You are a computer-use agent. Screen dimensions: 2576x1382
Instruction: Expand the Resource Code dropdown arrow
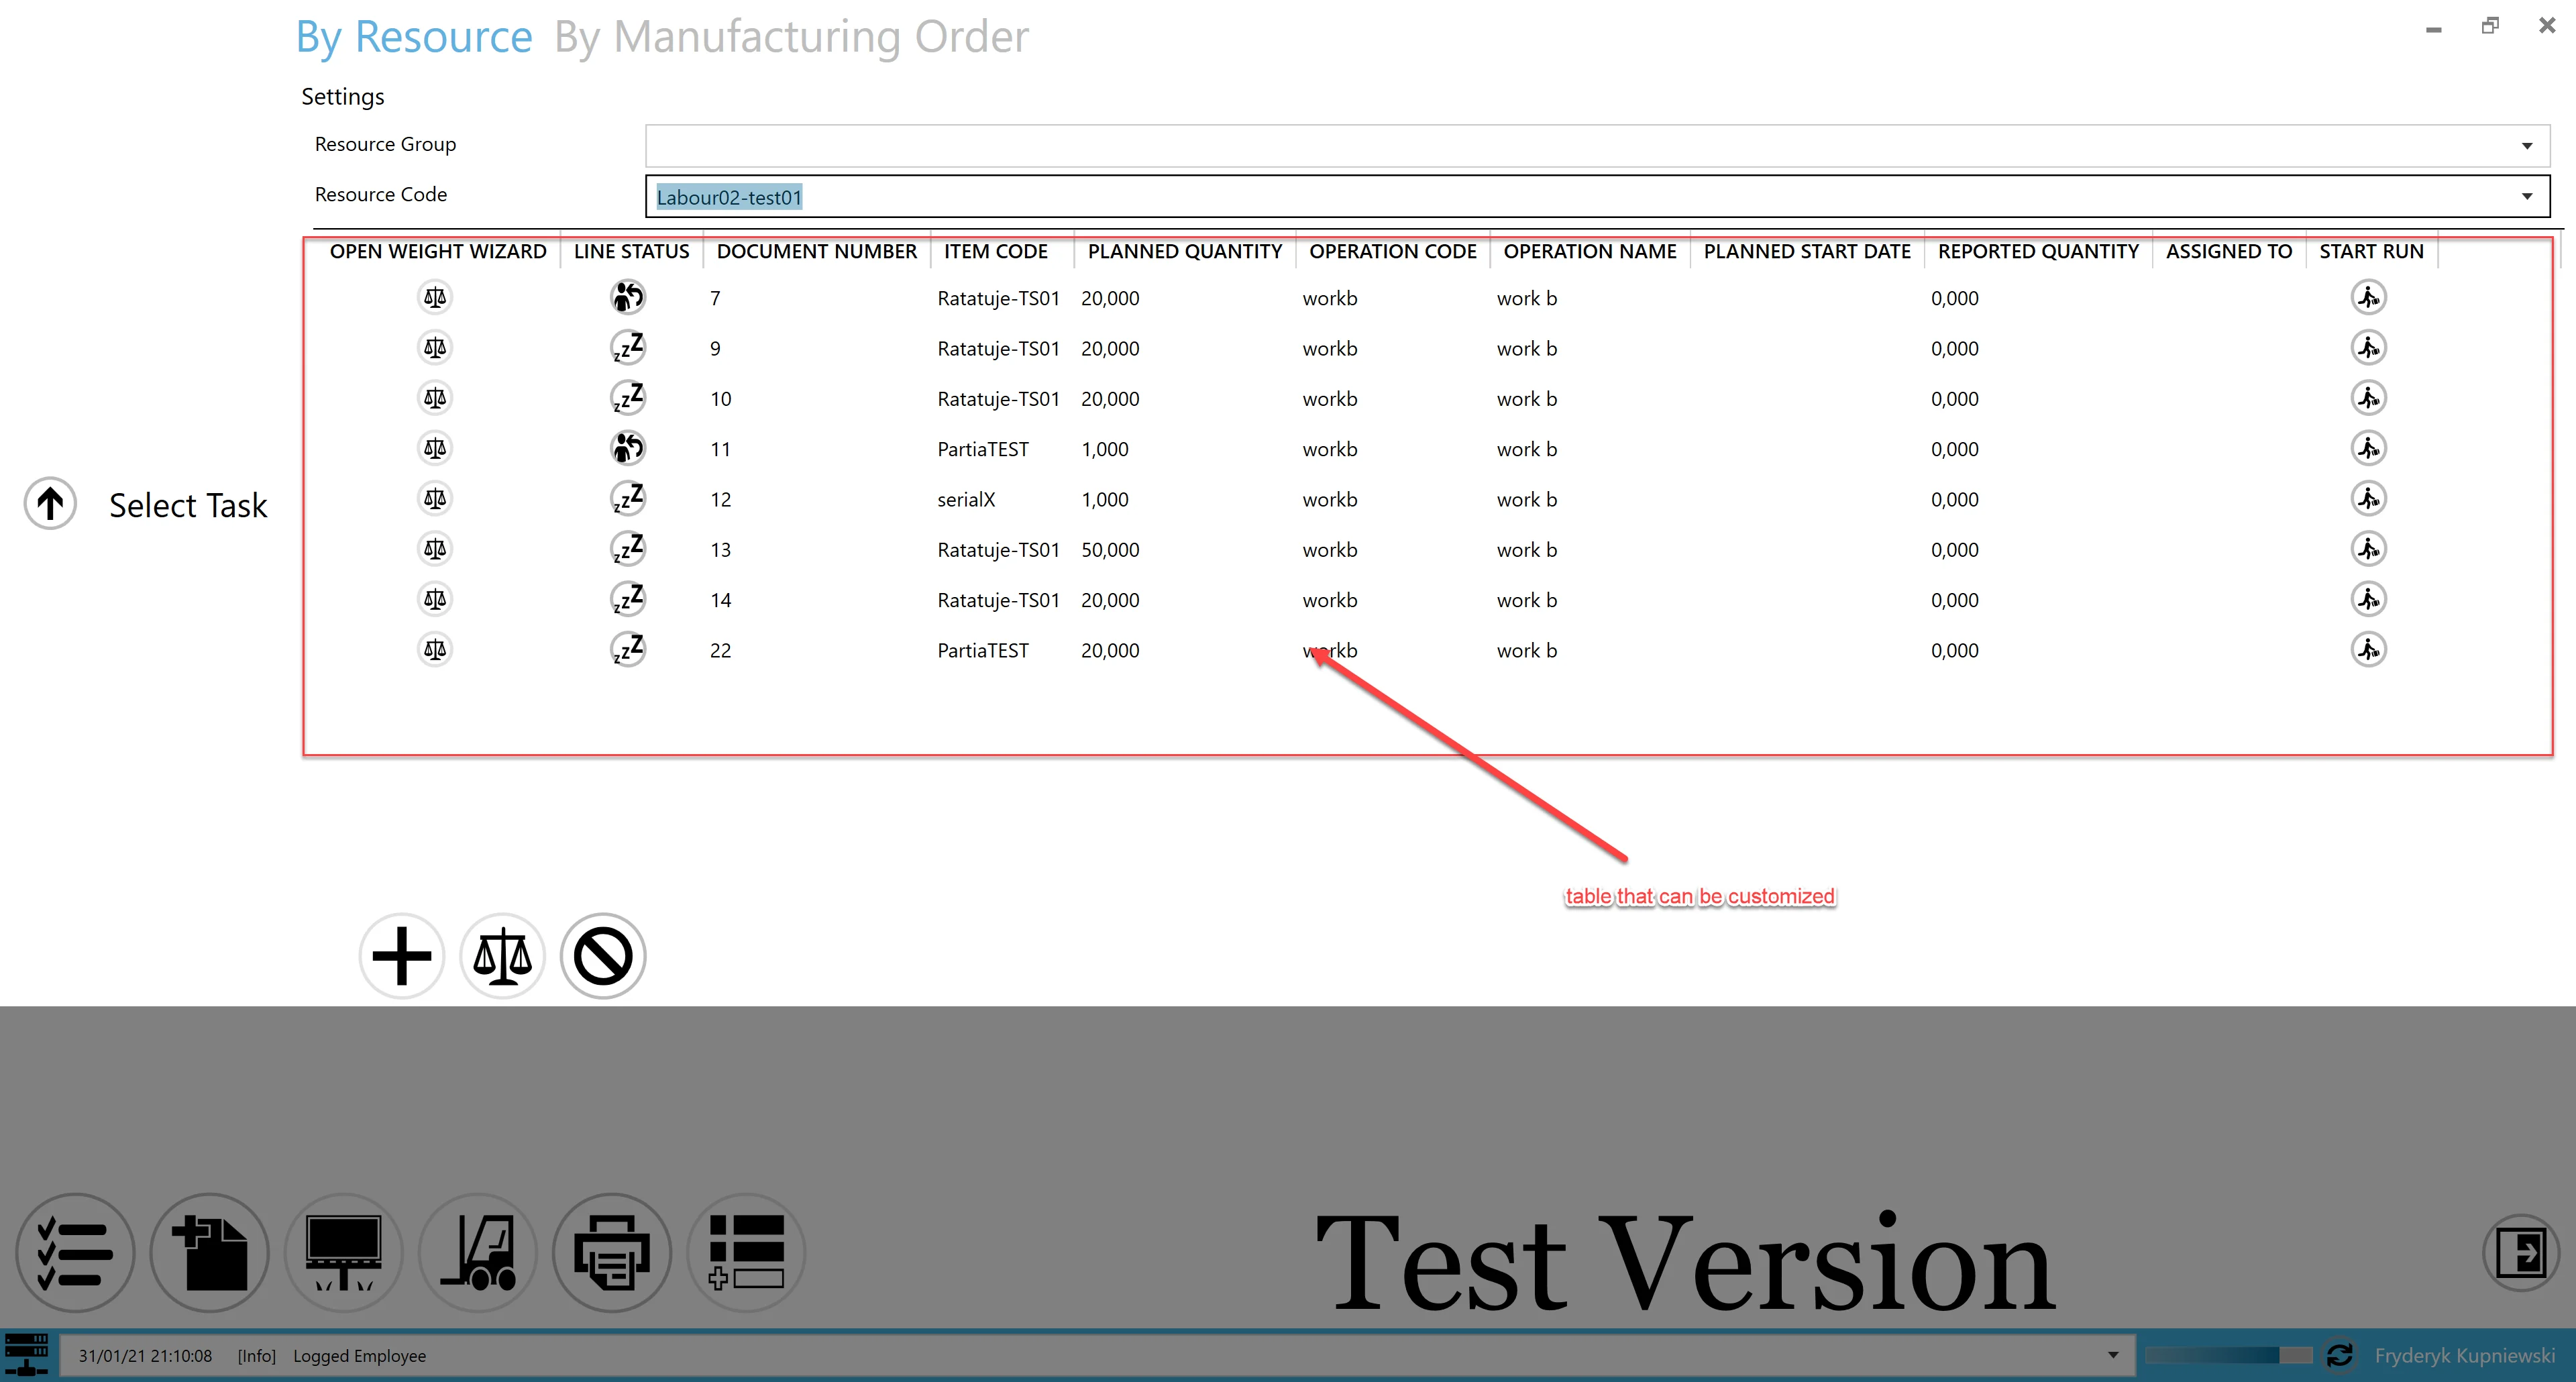pos(2526,196)
